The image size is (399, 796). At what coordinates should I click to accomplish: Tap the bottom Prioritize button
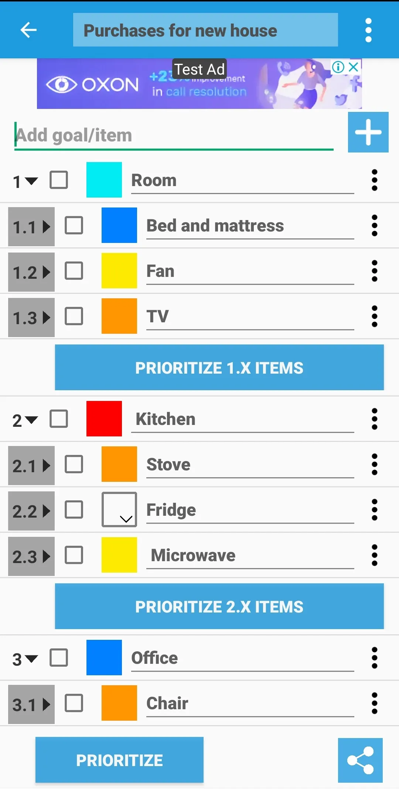click(x=119, y=760)
